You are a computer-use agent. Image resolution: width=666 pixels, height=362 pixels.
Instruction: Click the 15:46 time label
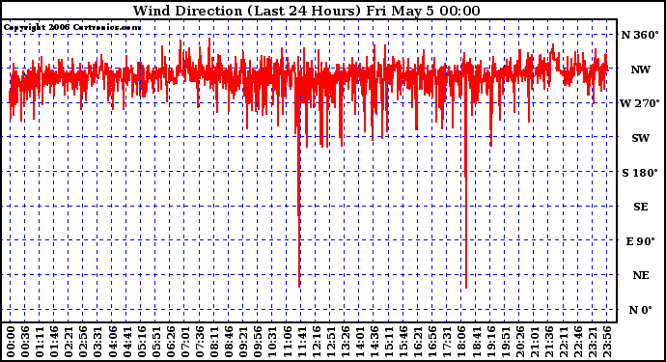(403, 342)
